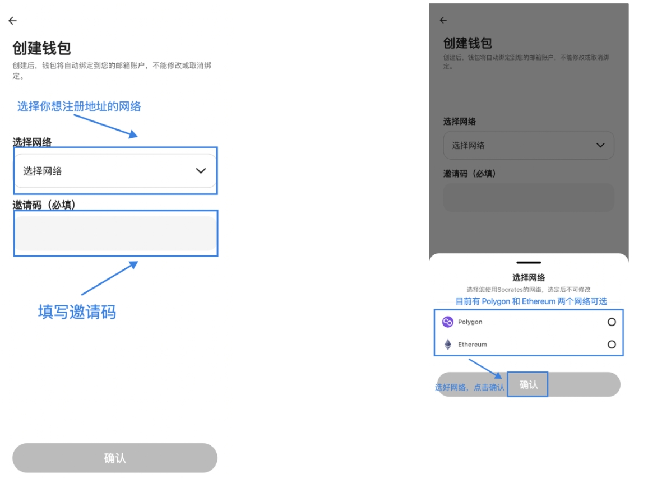This screenshot has width=662, height=488.
Task: Click the '创建钱包' heading on right screen
Action: (x=467, y=43)
